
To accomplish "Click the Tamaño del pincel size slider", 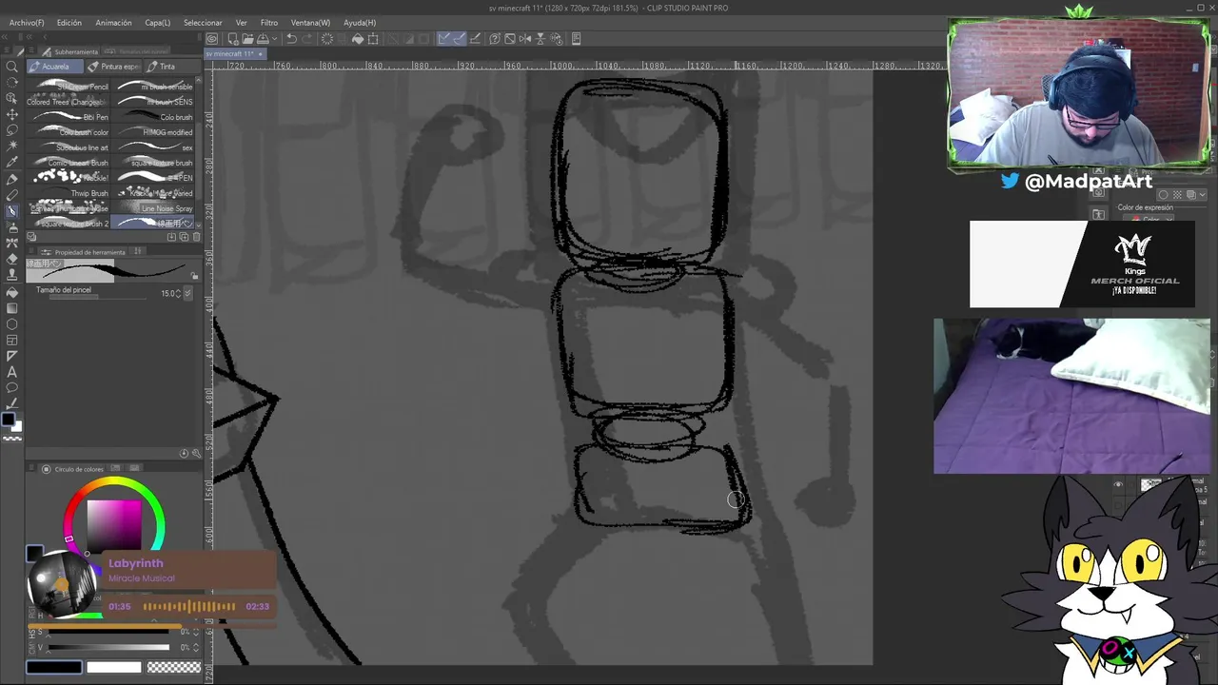I will coord(97,297).
